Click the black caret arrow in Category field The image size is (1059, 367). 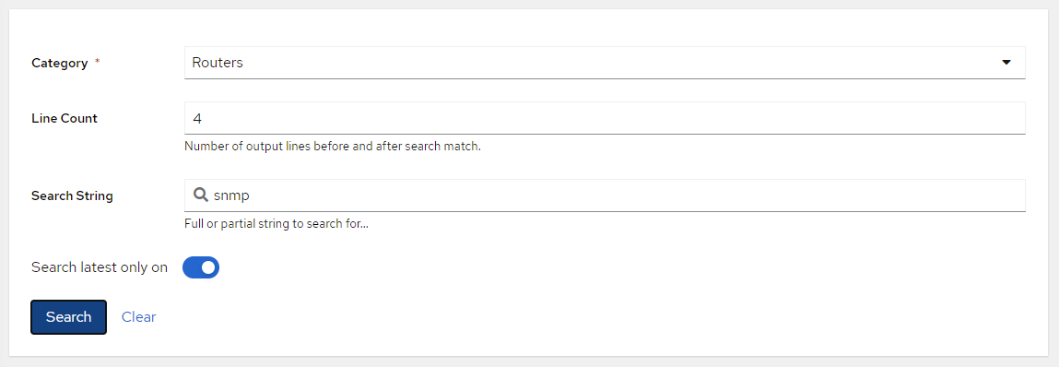1006,62
